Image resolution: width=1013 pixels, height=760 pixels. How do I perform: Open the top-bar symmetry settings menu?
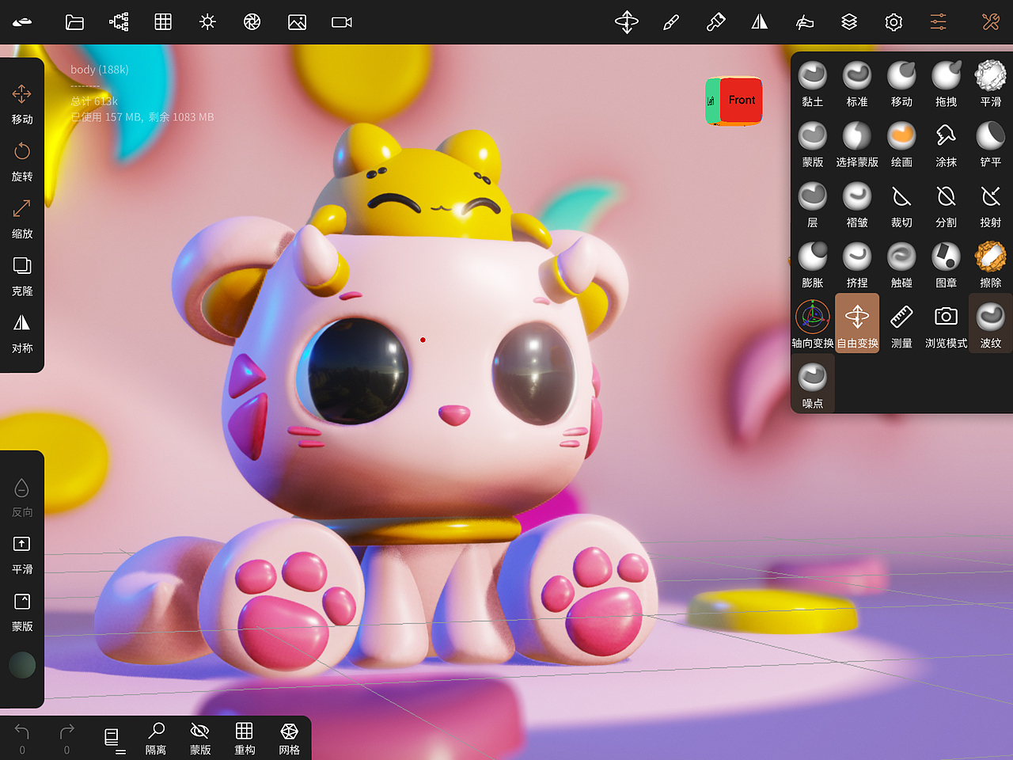tap(760, 22)
